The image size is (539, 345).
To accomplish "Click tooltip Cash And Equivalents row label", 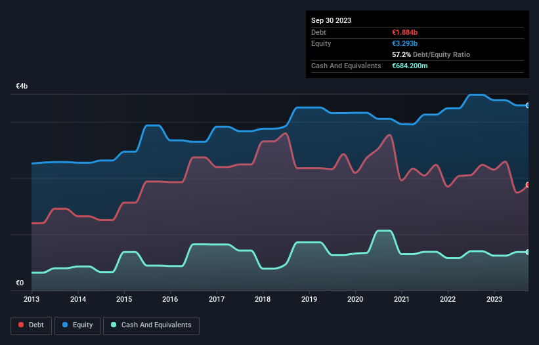I will point(346,66).
